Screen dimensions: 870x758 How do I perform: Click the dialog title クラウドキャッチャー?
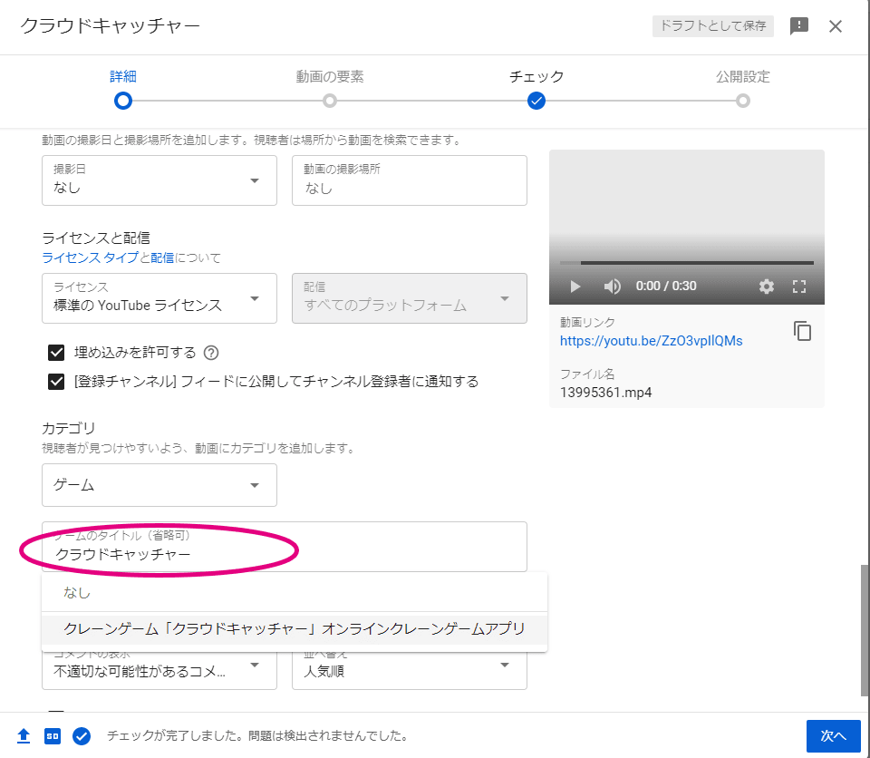pyautogui.click(x=111, y=26)
